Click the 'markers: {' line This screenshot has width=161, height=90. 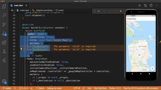point(36,74)
